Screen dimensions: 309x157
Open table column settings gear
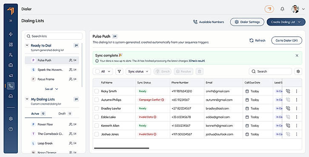point(298,72)
